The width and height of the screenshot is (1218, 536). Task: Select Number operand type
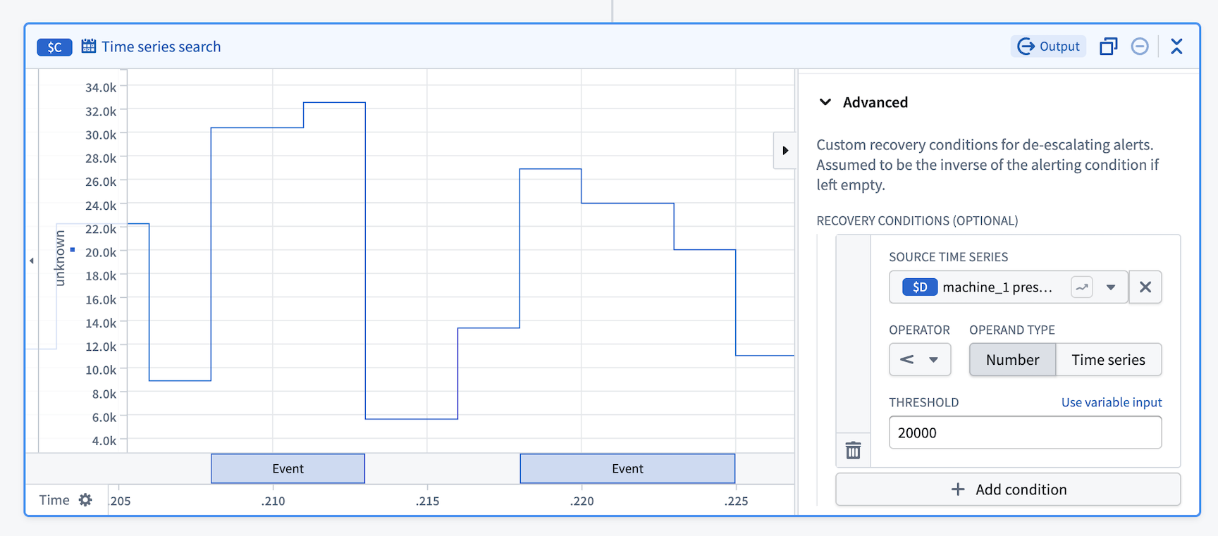tap(1012, 360)
